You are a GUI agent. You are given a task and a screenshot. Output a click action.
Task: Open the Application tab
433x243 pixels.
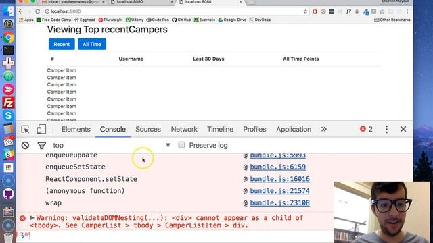coord(294,129)
